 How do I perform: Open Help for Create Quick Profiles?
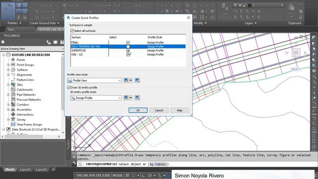pos(179,110)
